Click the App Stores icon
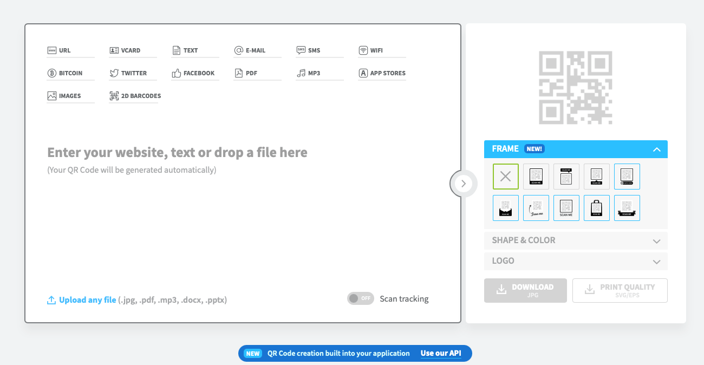This screenshot has width=704, height=365. click(363, 73)
